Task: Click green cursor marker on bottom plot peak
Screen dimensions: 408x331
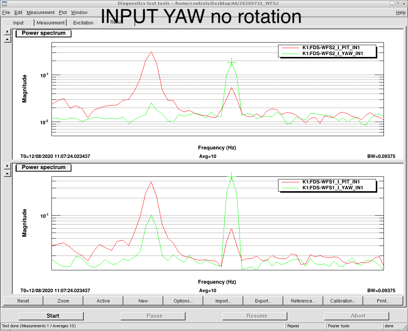Action: click(231, 176)
